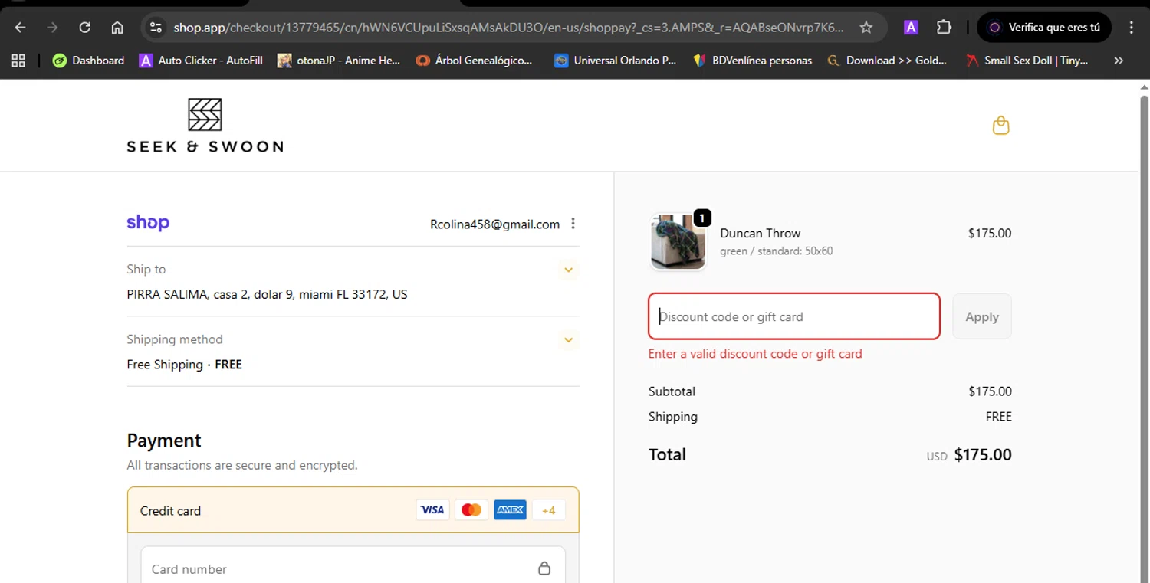Viewport: 1150px width, 583px height.
Task: Focus the Card number field
Action: [353, 568]
